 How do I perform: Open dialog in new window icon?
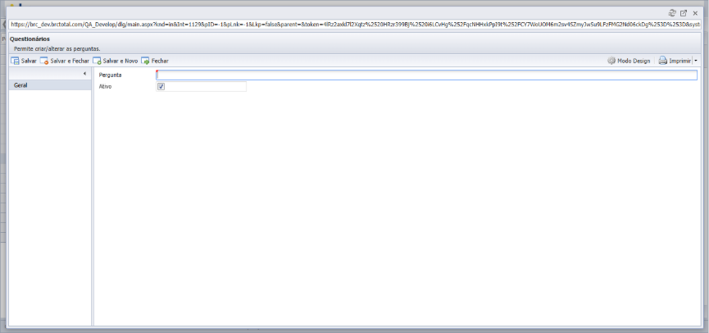coord(684,13)
